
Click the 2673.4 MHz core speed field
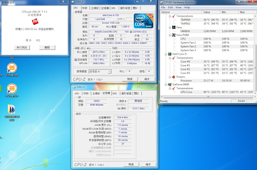click(x=99, y=52)
